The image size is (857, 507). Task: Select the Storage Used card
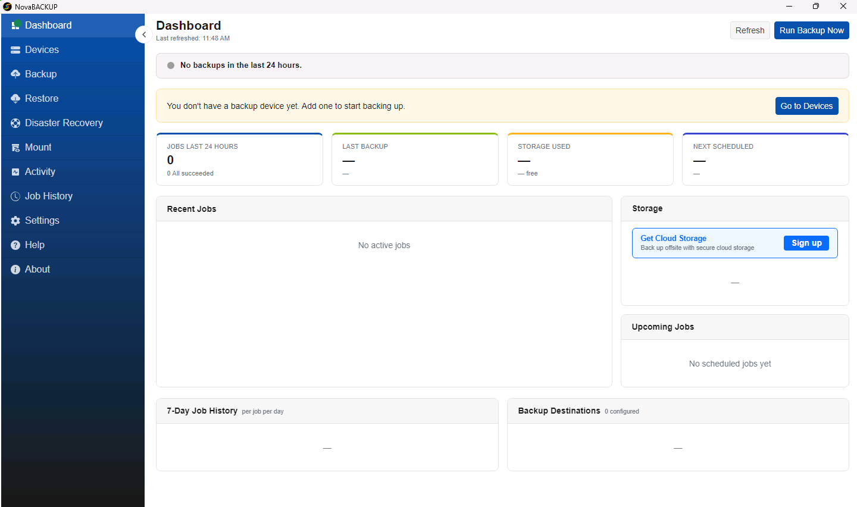590,159
